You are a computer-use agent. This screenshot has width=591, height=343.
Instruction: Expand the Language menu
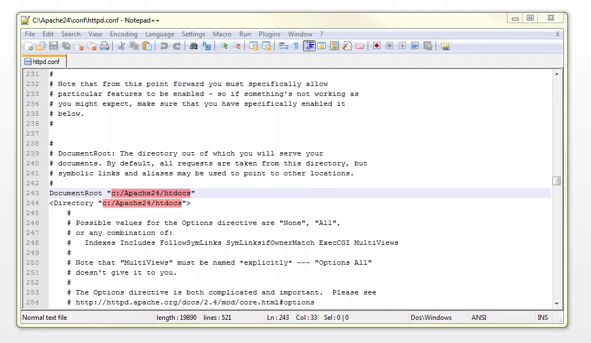pos(160,34)
